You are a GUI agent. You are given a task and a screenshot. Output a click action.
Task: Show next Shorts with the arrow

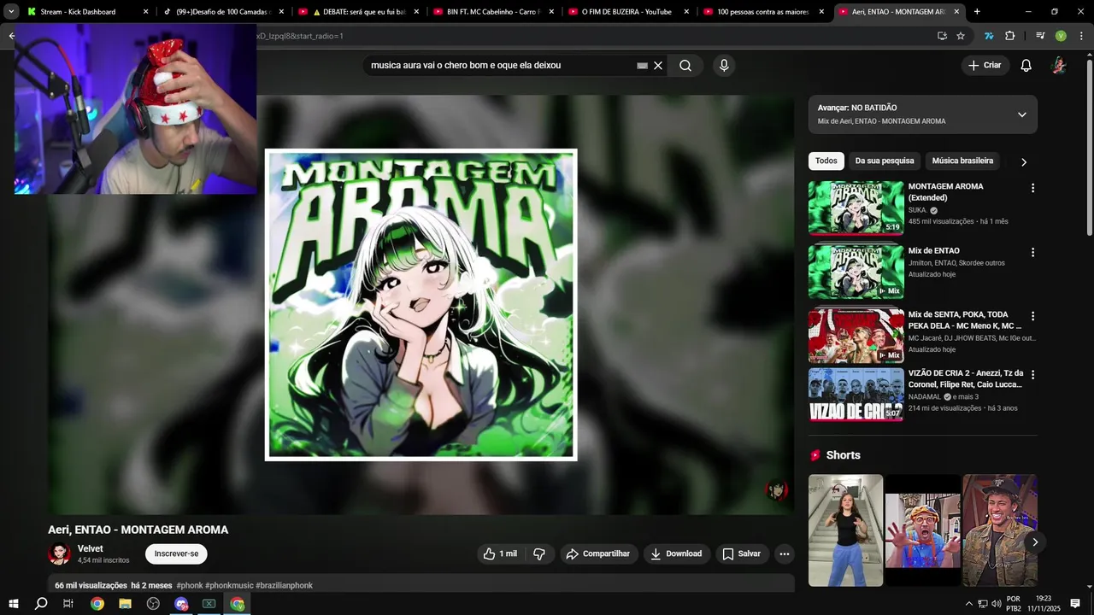point(1035,542)
